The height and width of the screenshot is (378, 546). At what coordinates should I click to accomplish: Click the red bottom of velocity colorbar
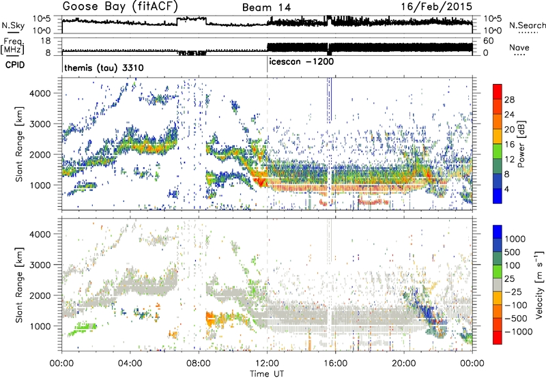point(498,338)
